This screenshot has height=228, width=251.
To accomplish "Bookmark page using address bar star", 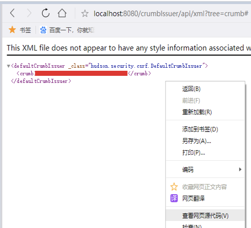I will [x=85, y=14].
